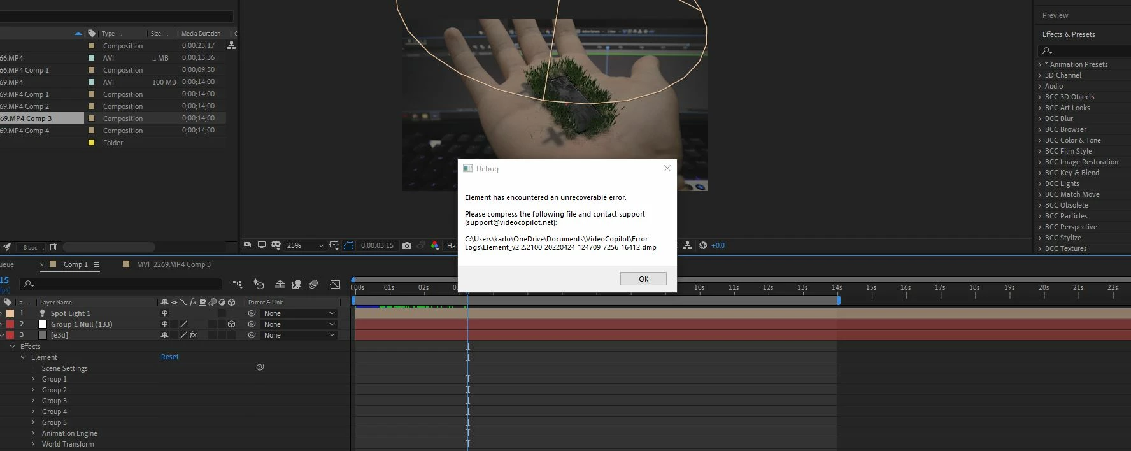Image resolution: width=1131 pixels, height=451 pixels.
Task: Click parent pick whip for e3d layer
Action: coord(252,335)
